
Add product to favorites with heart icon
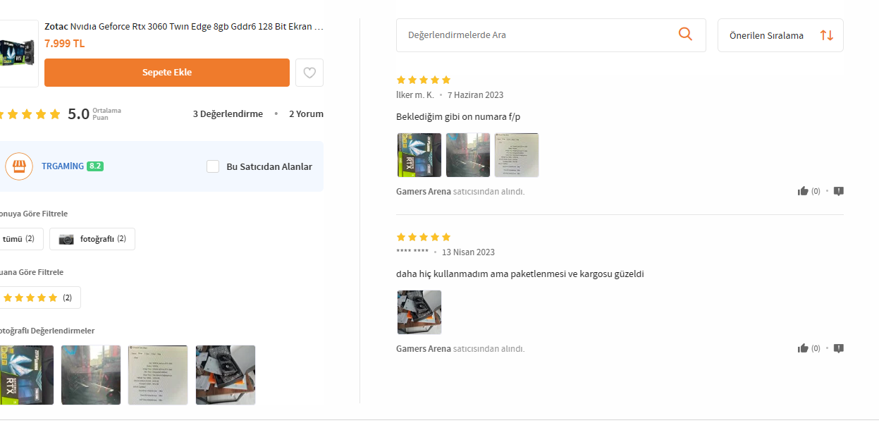309,73
